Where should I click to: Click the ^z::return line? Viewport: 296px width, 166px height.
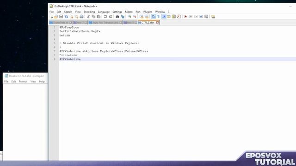(68, 55)
